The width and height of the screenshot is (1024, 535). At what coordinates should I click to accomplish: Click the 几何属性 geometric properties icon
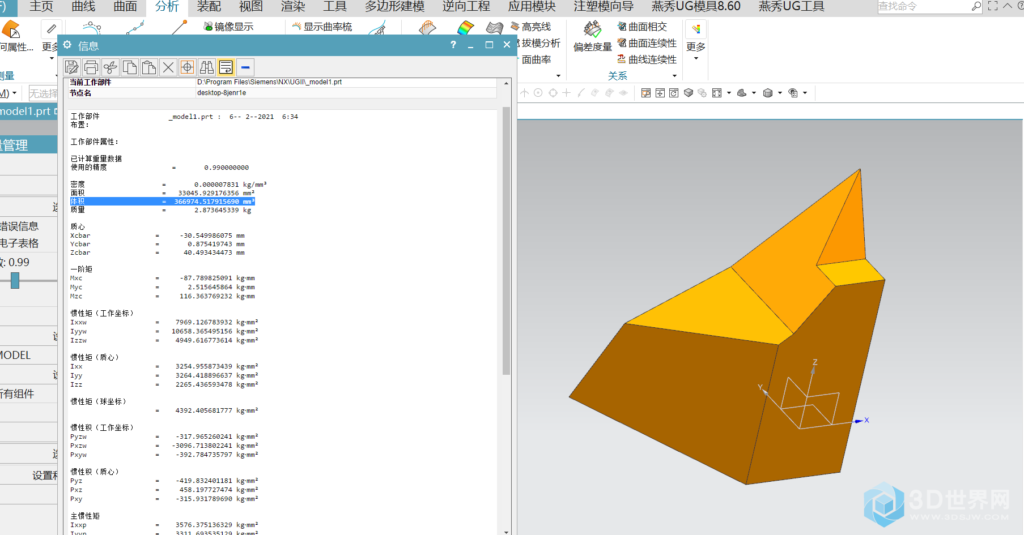click(11, 29)
